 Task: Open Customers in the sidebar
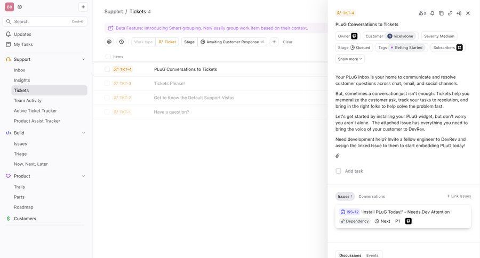pos(25,219)
